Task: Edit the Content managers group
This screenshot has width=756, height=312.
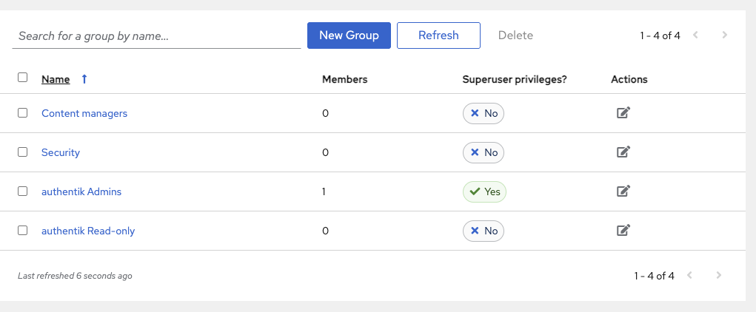Action: (x=623, y=113)
